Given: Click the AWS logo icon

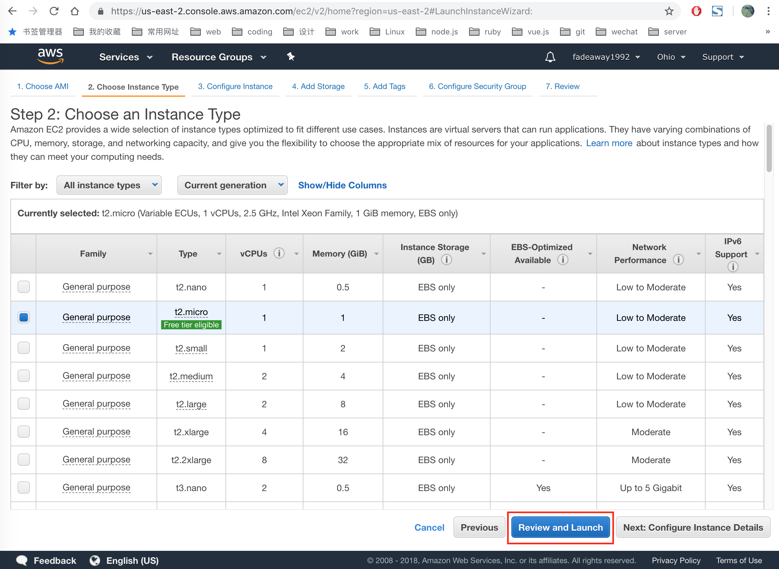Looking at the screenshot, I should (50, 56).
